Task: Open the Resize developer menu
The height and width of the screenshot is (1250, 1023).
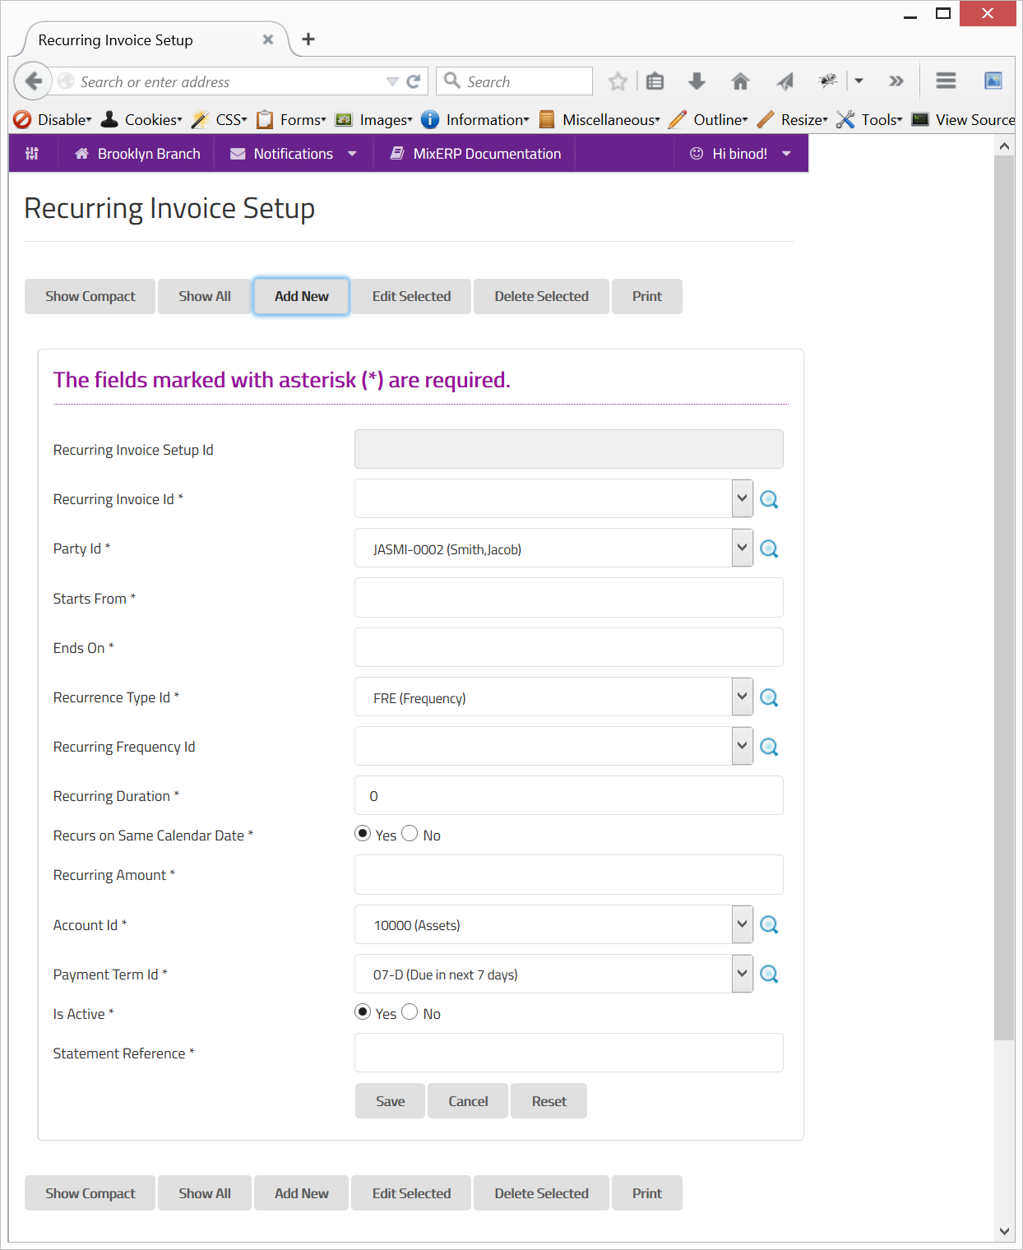Action: tap(792, 120)
